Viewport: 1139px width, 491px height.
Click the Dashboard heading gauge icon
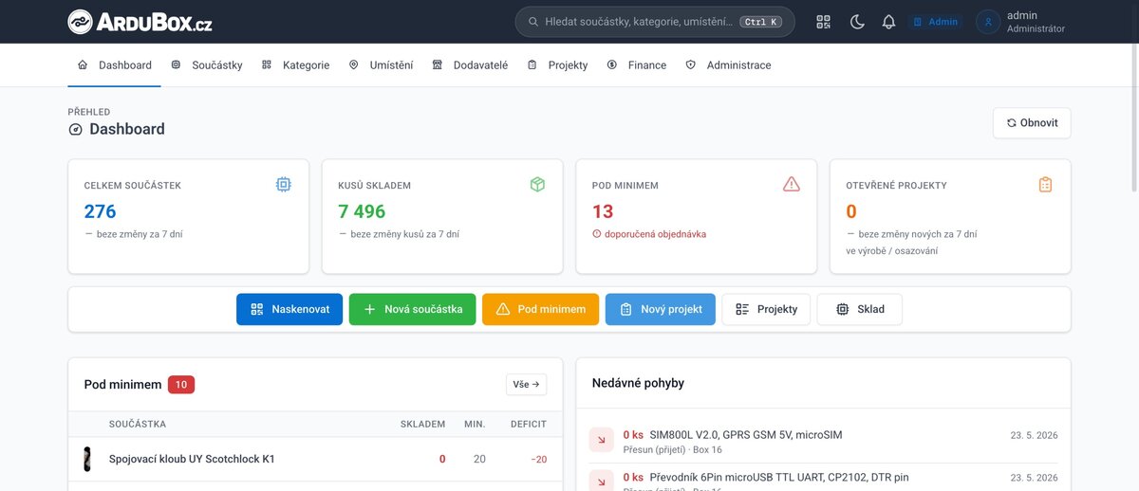point(76,130)
